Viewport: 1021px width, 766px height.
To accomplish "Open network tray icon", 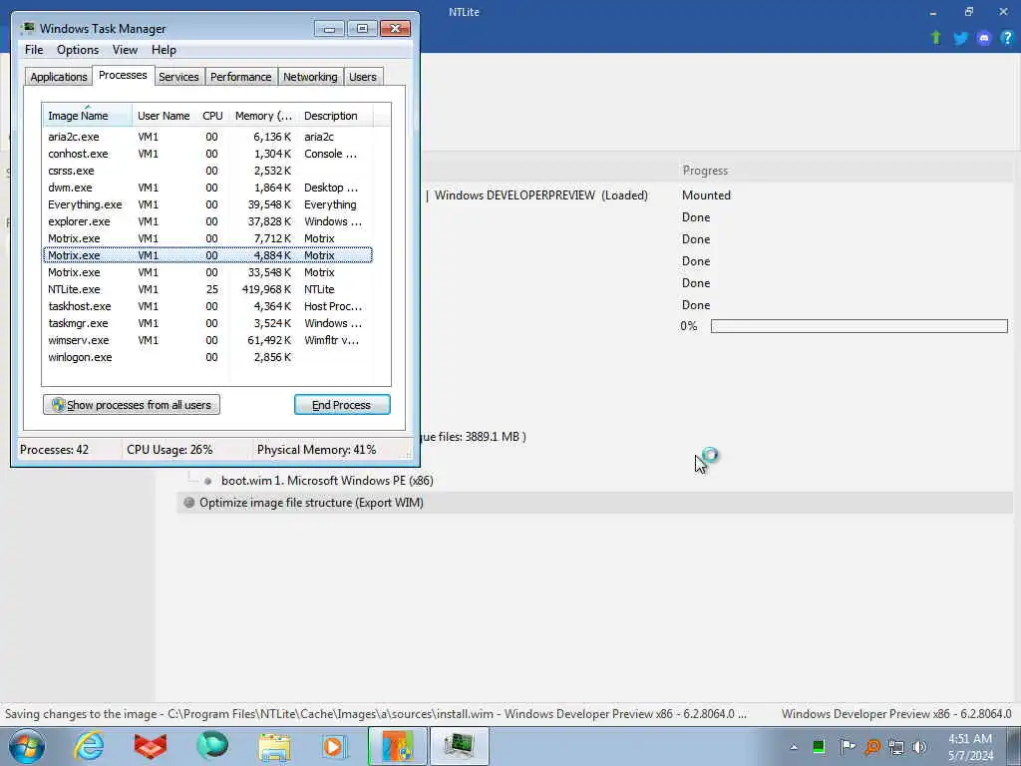I will click(896, 747).
